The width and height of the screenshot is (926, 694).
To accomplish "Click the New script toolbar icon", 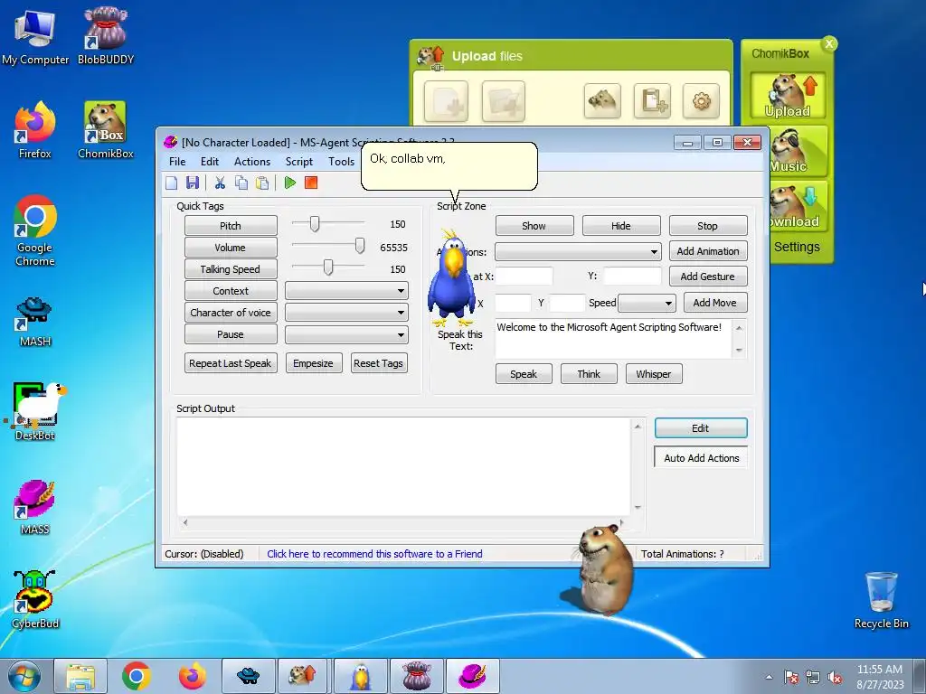I will click(171, 183).
